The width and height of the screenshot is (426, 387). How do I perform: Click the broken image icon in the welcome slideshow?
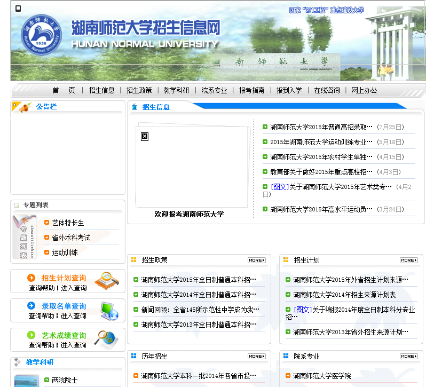coord(145,136)
